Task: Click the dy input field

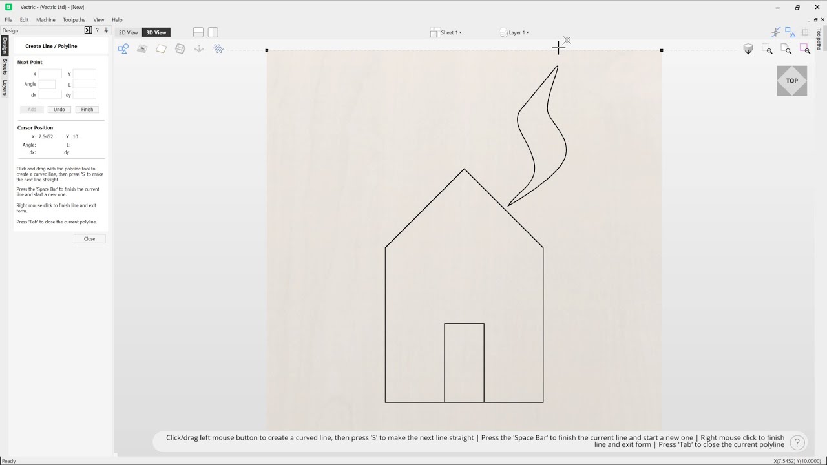Action: (85, 95)
